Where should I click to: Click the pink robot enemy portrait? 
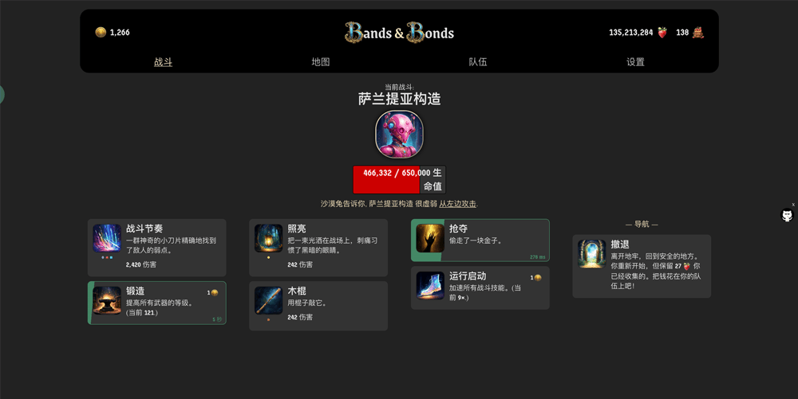click(399, 134)
